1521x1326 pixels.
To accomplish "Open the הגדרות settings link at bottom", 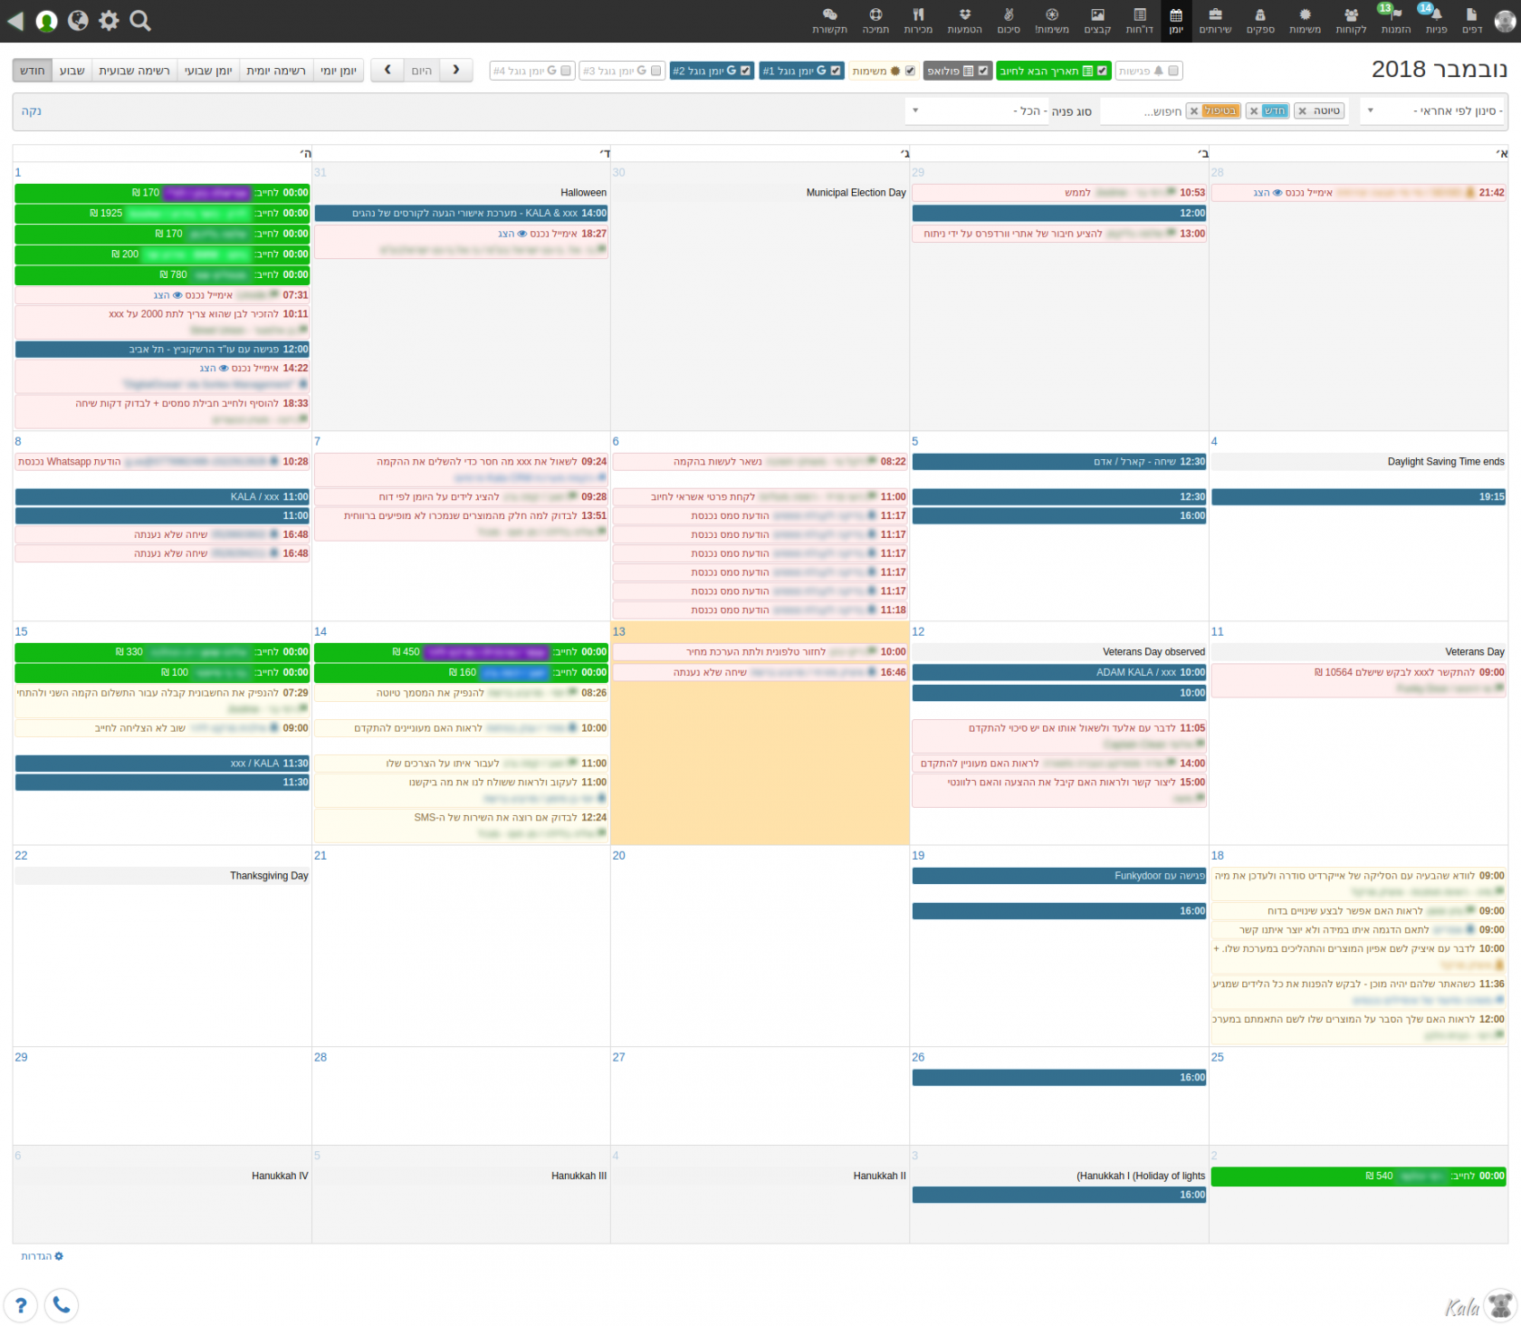I will pos(42,1256).
